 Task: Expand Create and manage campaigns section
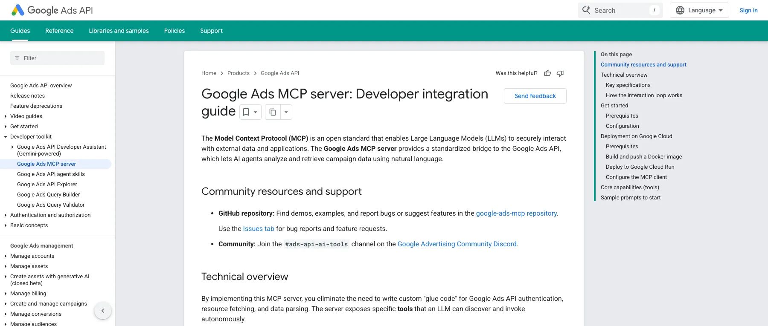[x=6, y=303]
